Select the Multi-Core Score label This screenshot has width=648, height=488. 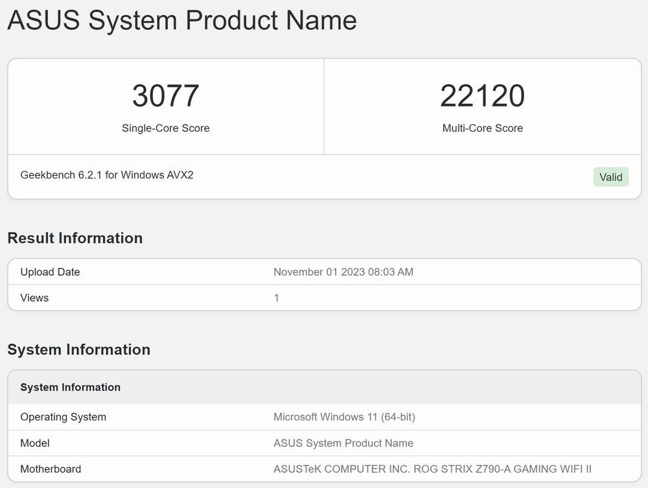pos(482,128)
